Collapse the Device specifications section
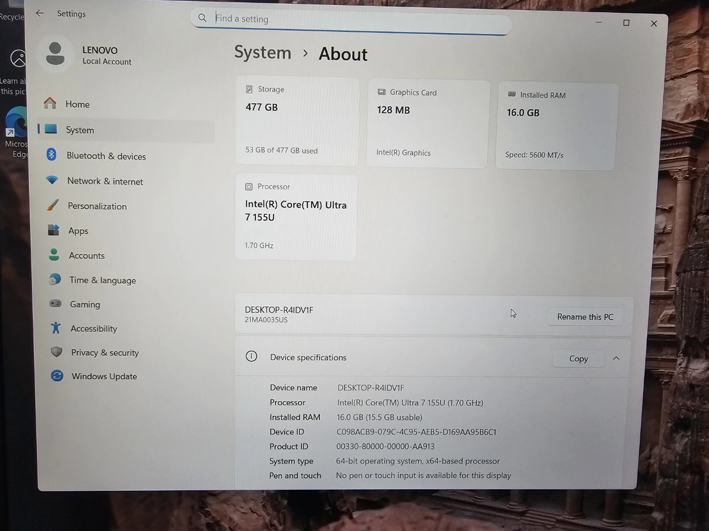This screenshot has height=531, width=709. 616,358
